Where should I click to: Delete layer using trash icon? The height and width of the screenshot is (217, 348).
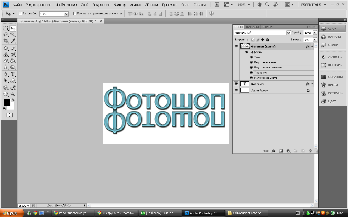(x=310, y=151)
